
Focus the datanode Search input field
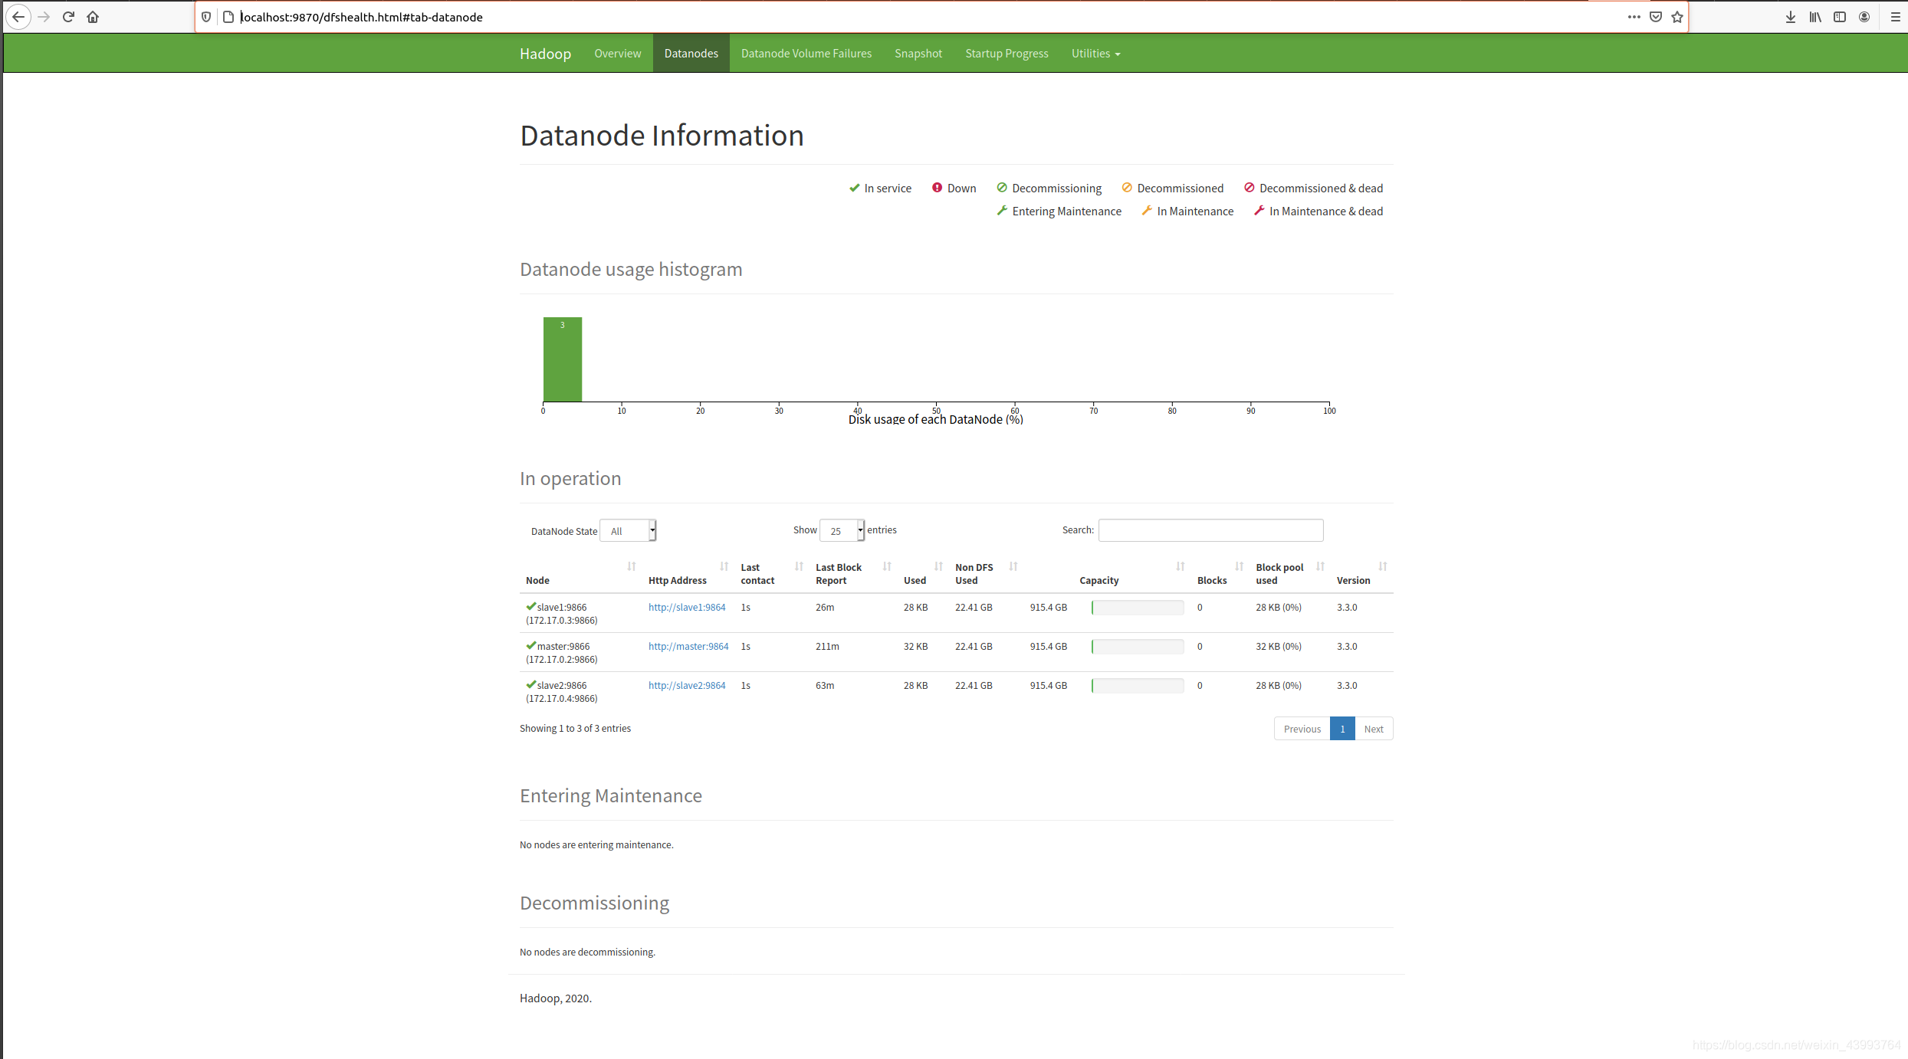click(1210, 530)
